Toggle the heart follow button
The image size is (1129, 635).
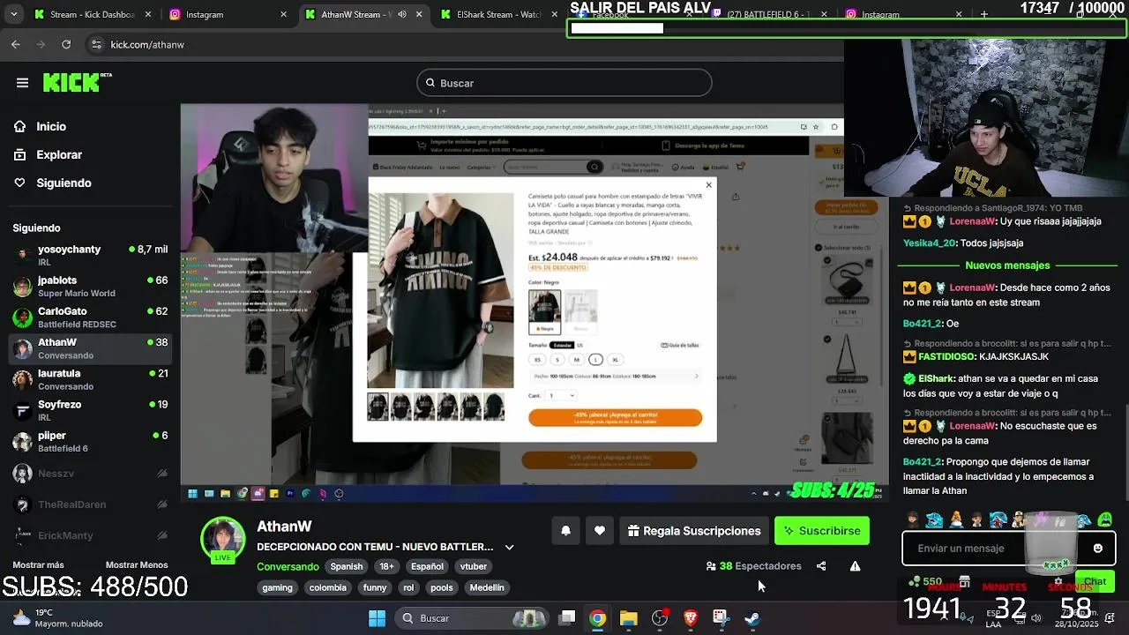click(x=600, y=531)
